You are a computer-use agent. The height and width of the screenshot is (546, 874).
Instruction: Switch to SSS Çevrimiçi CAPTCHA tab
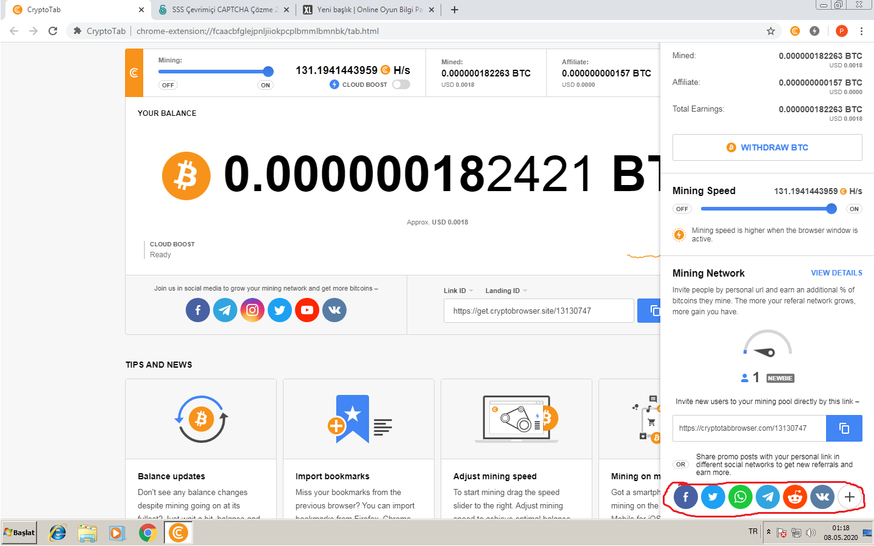click(x=223, y=10)
